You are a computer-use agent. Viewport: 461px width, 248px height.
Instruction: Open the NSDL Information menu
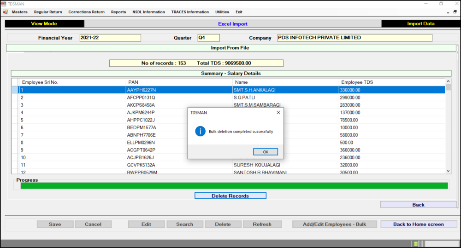coord(148,12)
